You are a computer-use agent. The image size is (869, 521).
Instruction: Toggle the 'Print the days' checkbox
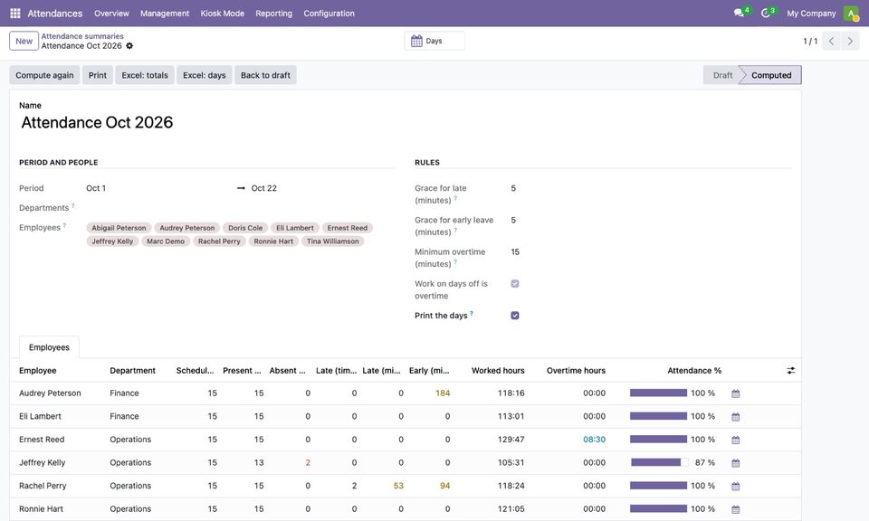(x=515, y=316)
